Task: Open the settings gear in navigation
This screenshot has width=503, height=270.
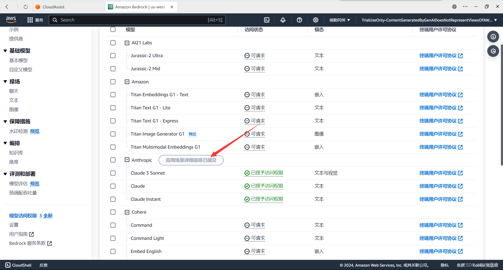Action: coord(316,20)
